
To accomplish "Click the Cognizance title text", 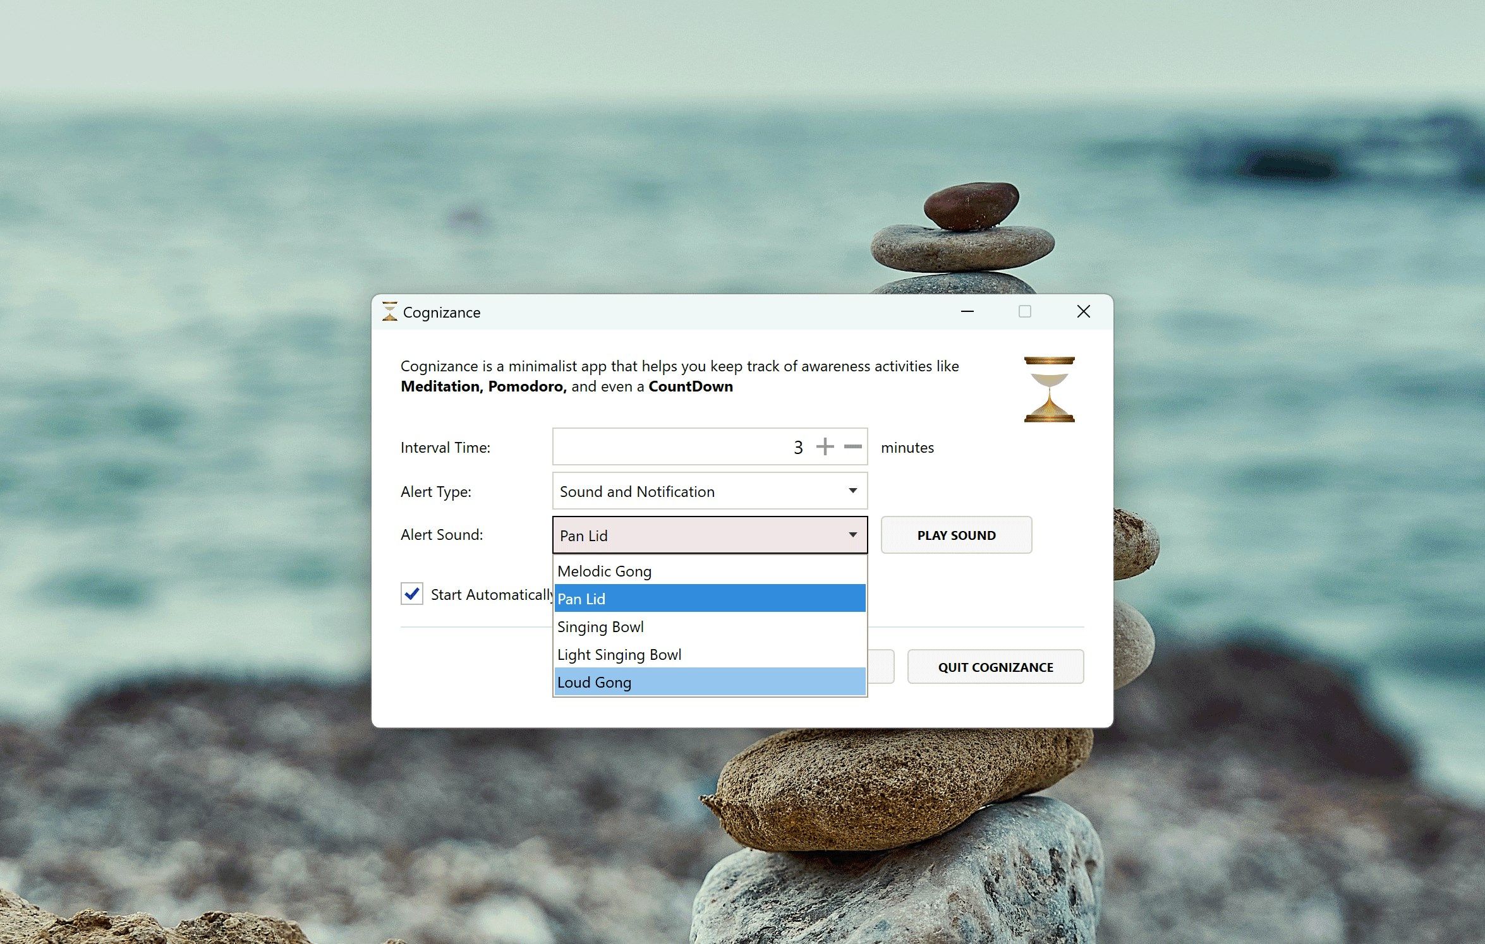I will [442, 313].
